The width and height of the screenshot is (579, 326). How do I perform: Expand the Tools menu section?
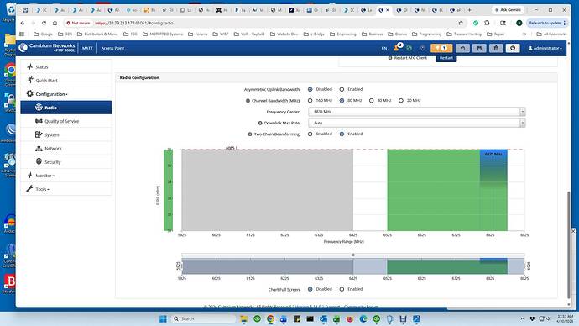tap(66, 189)
